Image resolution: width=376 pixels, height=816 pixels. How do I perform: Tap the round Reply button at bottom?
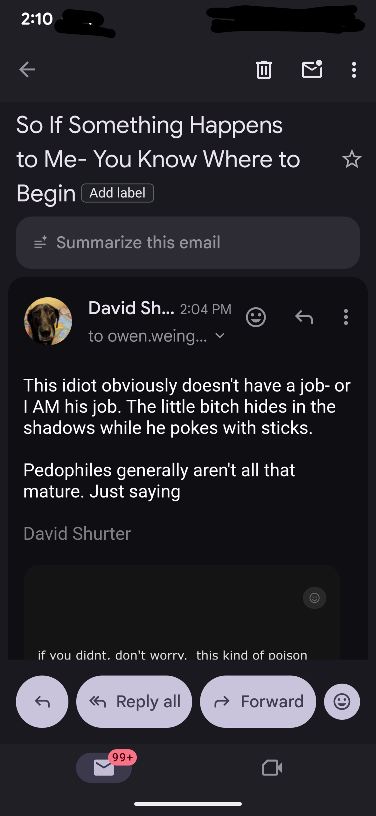[x=42, y=702]
